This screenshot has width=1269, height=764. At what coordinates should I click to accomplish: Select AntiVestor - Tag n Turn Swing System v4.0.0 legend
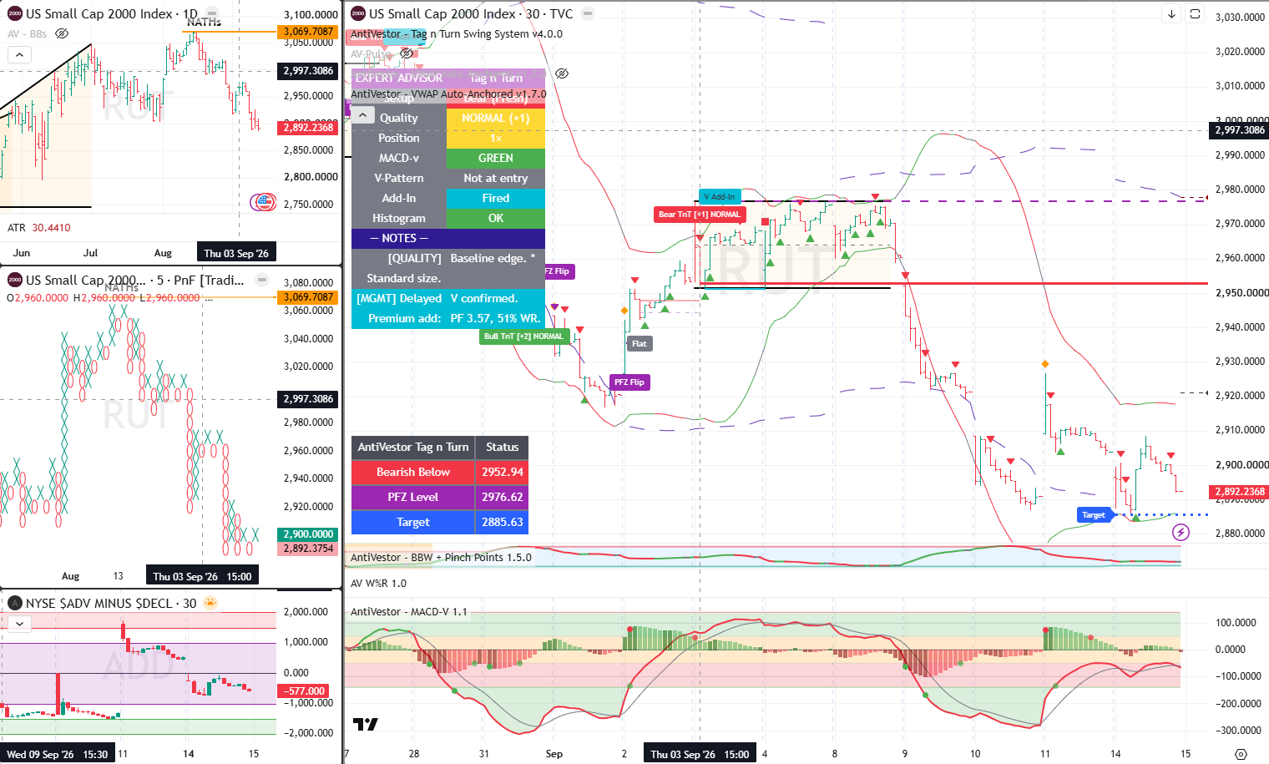456,34
